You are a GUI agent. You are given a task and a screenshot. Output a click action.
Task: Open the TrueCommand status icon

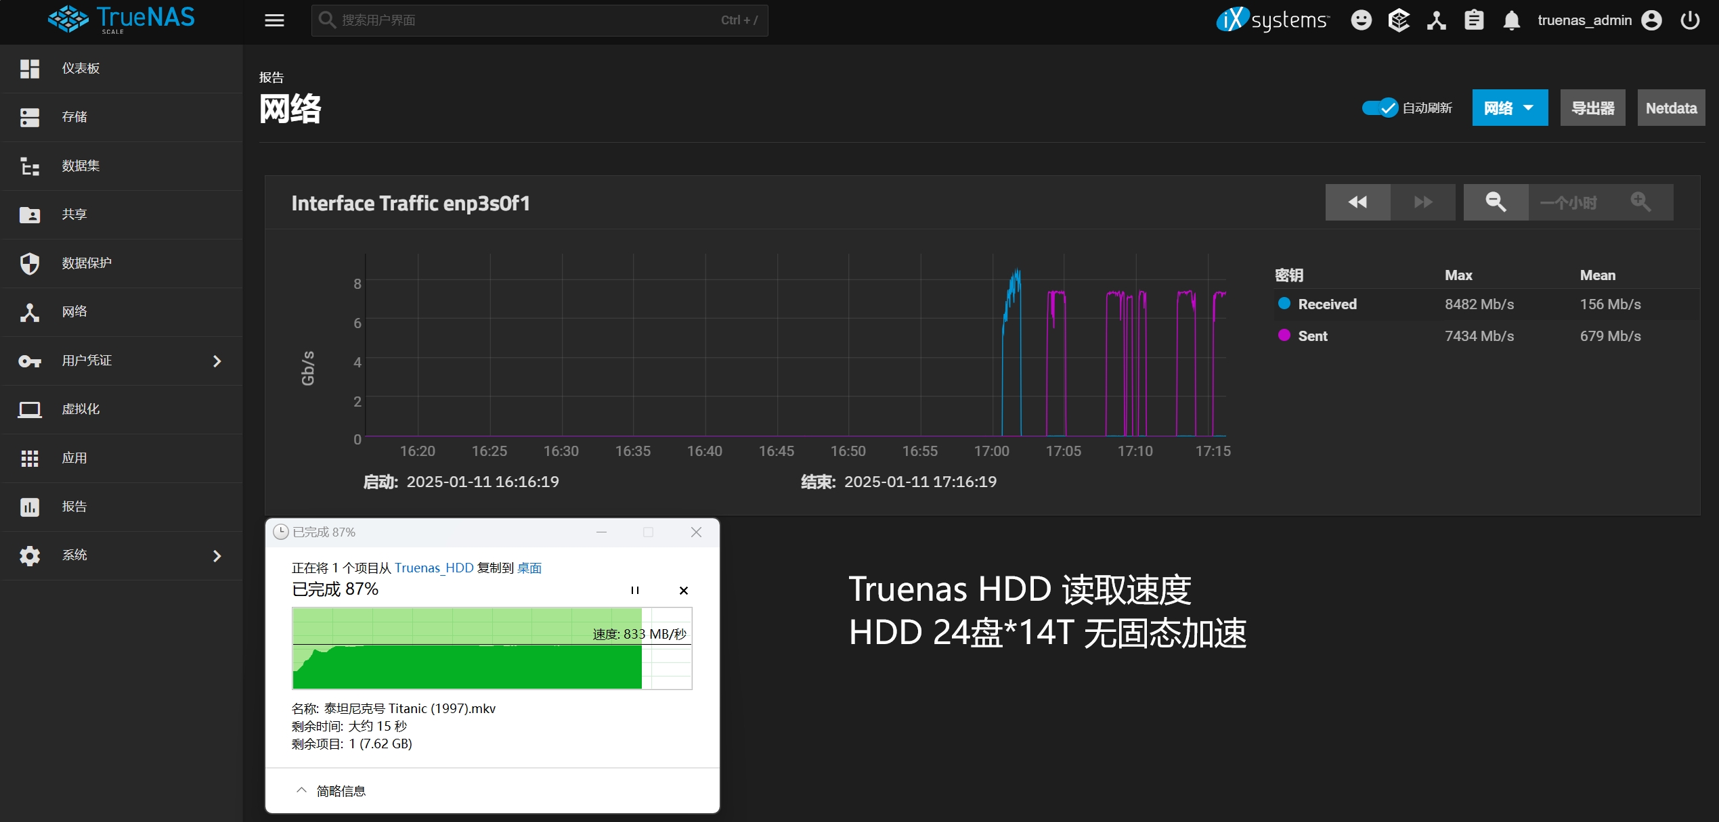[x=1399, y=20]
